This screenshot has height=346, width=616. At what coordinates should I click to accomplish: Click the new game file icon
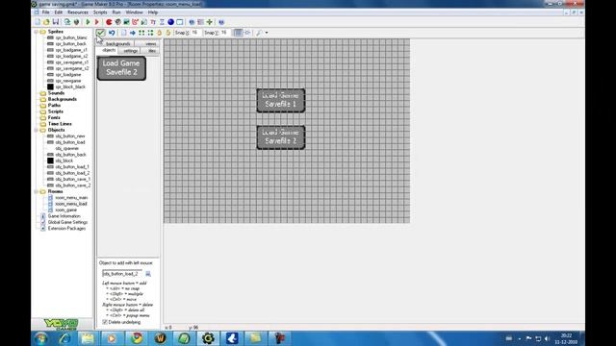tap(38, 22)
